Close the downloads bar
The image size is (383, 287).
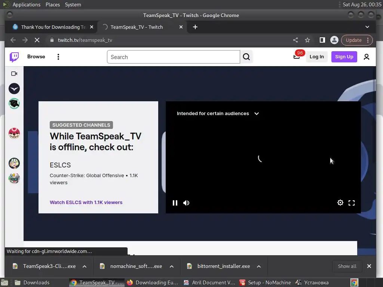point(369,266)
